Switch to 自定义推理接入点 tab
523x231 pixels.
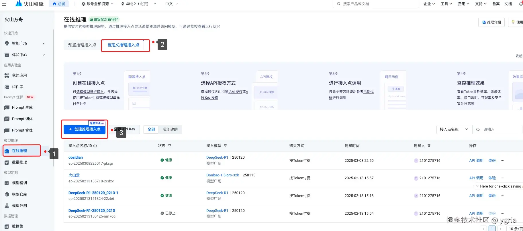(123, 45)
